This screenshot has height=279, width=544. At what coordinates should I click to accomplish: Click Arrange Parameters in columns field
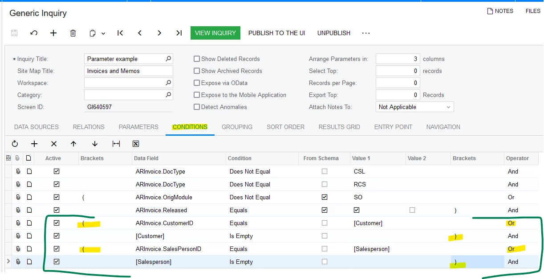coord(398,59)
